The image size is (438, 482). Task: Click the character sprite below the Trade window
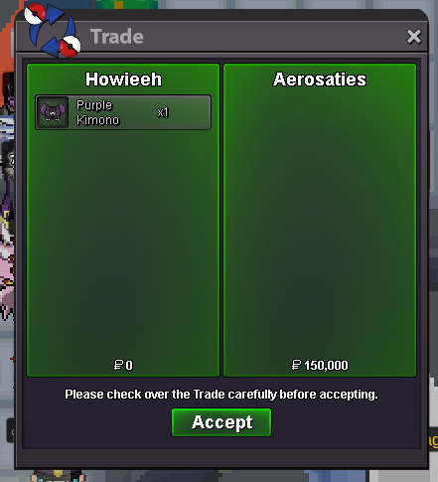click(x=58, y=476)
